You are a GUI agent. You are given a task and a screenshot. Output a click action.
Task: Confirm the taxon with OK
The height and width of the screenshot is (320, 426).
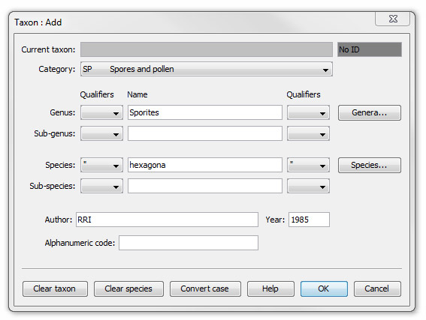tap(324, 289)
